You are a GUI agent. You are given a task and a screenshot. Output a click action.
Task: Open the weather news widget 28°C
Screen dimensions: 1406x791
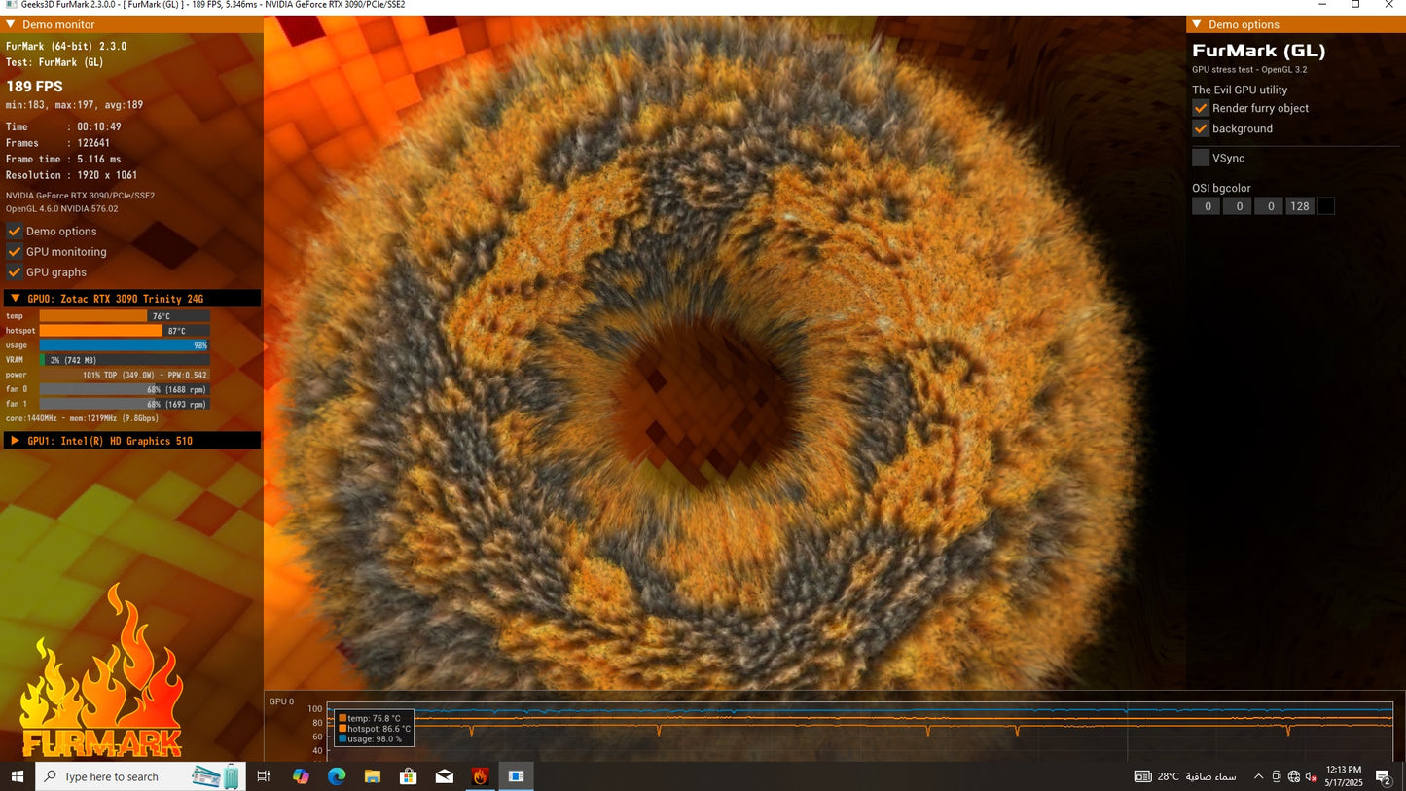point(1185,776)
